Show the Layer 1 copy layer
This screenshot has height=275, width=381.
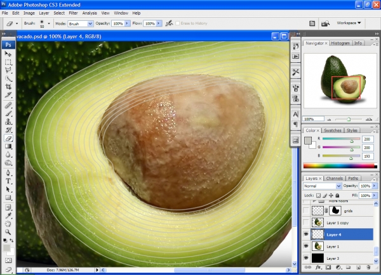click(x=306, y=222)
